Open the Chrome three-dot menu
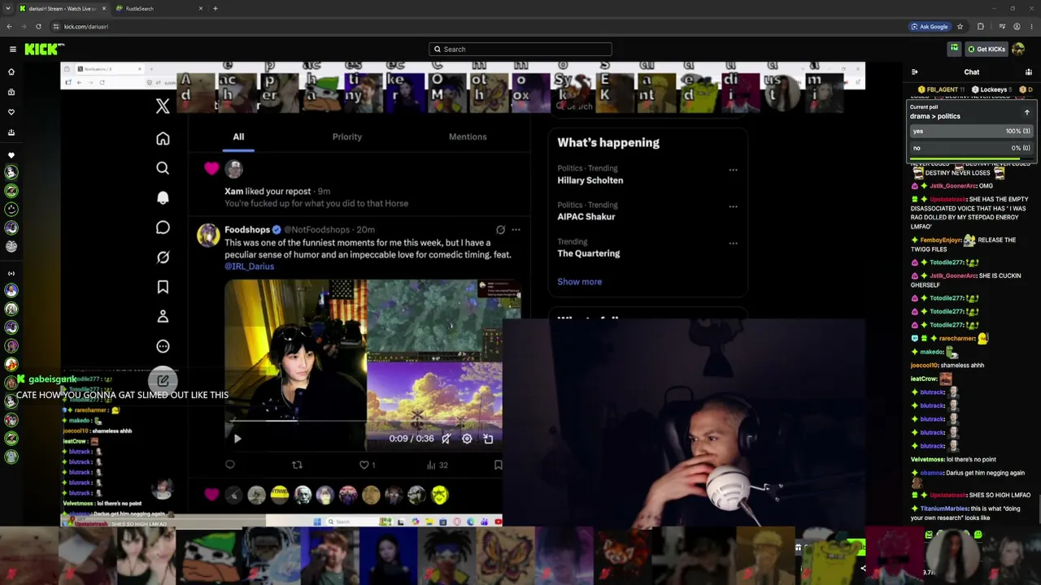The image size is (1041, 585). coord(1031,26)
